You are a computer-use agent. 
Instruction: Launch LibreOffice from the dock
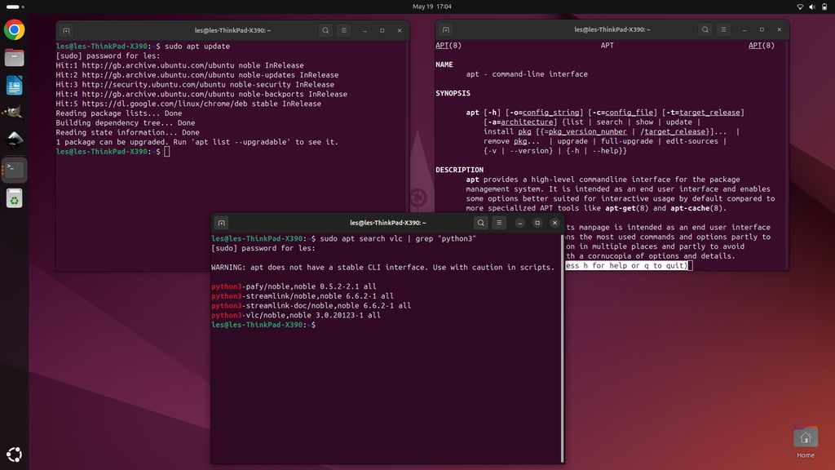tap(13, 84)
